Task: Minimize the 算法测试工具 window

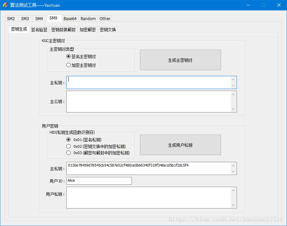Action: tap(248, 5)
